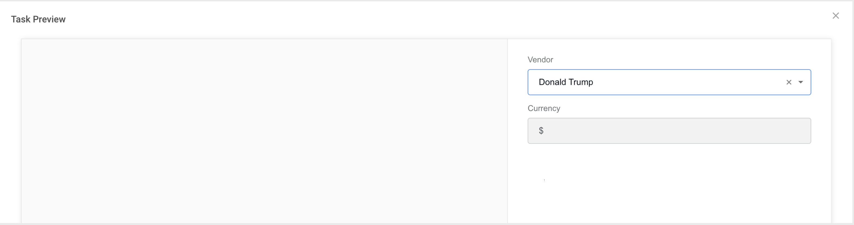Click the divider between preview and form
This screenshot has width=854, height=225.
(x=507, y=131)
